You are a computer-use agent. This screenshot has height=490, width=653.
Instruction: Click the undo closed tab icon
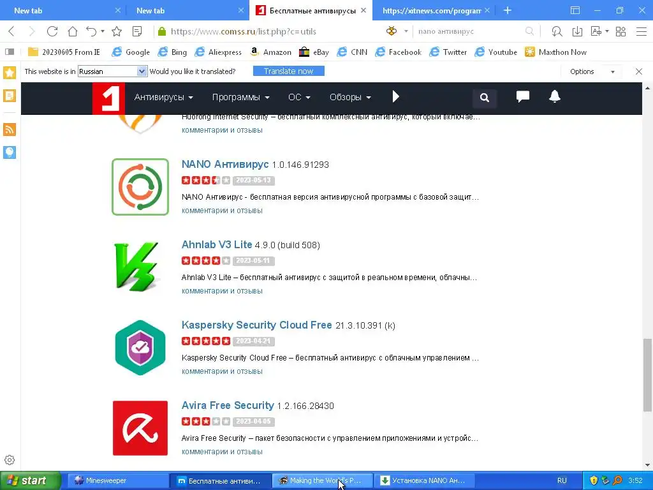(x=91, y=31)
